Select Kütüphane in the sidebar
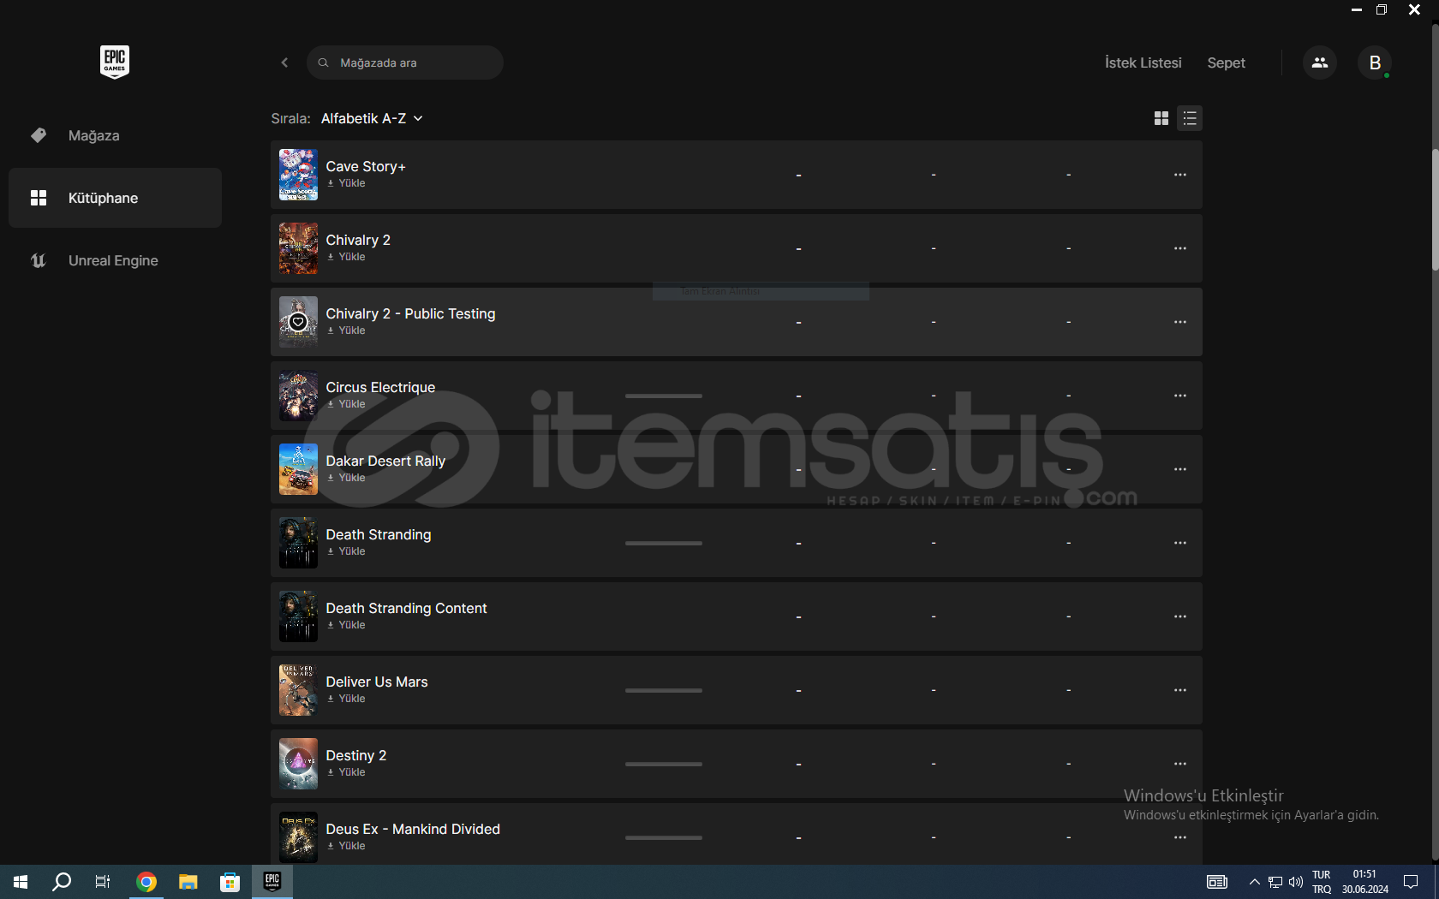The image size is (1439, 899). pos(115,198)
